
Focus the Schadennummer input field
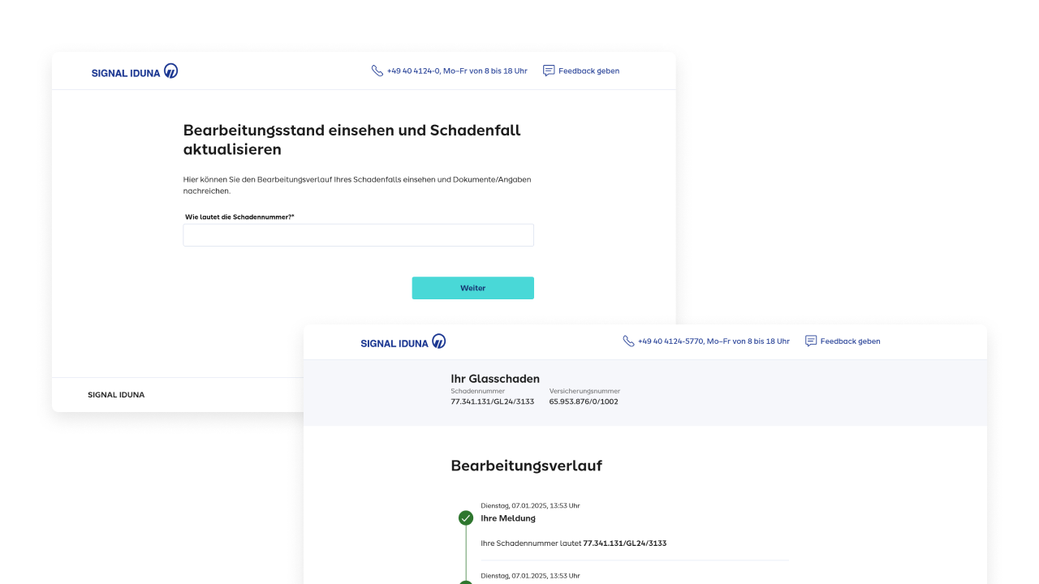click(x=358, y=235)
